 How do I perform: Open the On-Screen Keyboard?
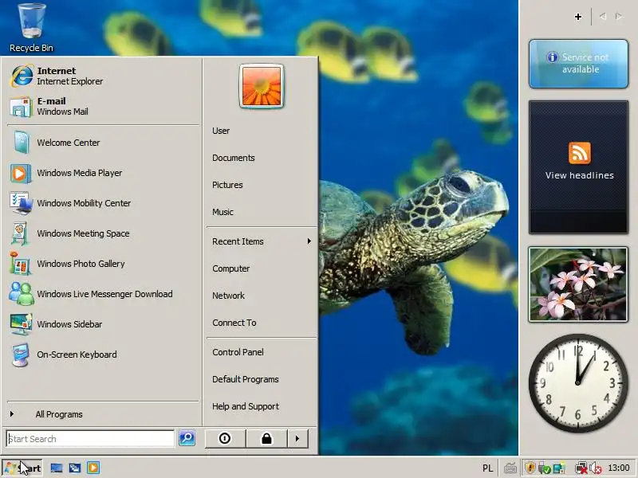pyautogui.click(x=104, y=355)
